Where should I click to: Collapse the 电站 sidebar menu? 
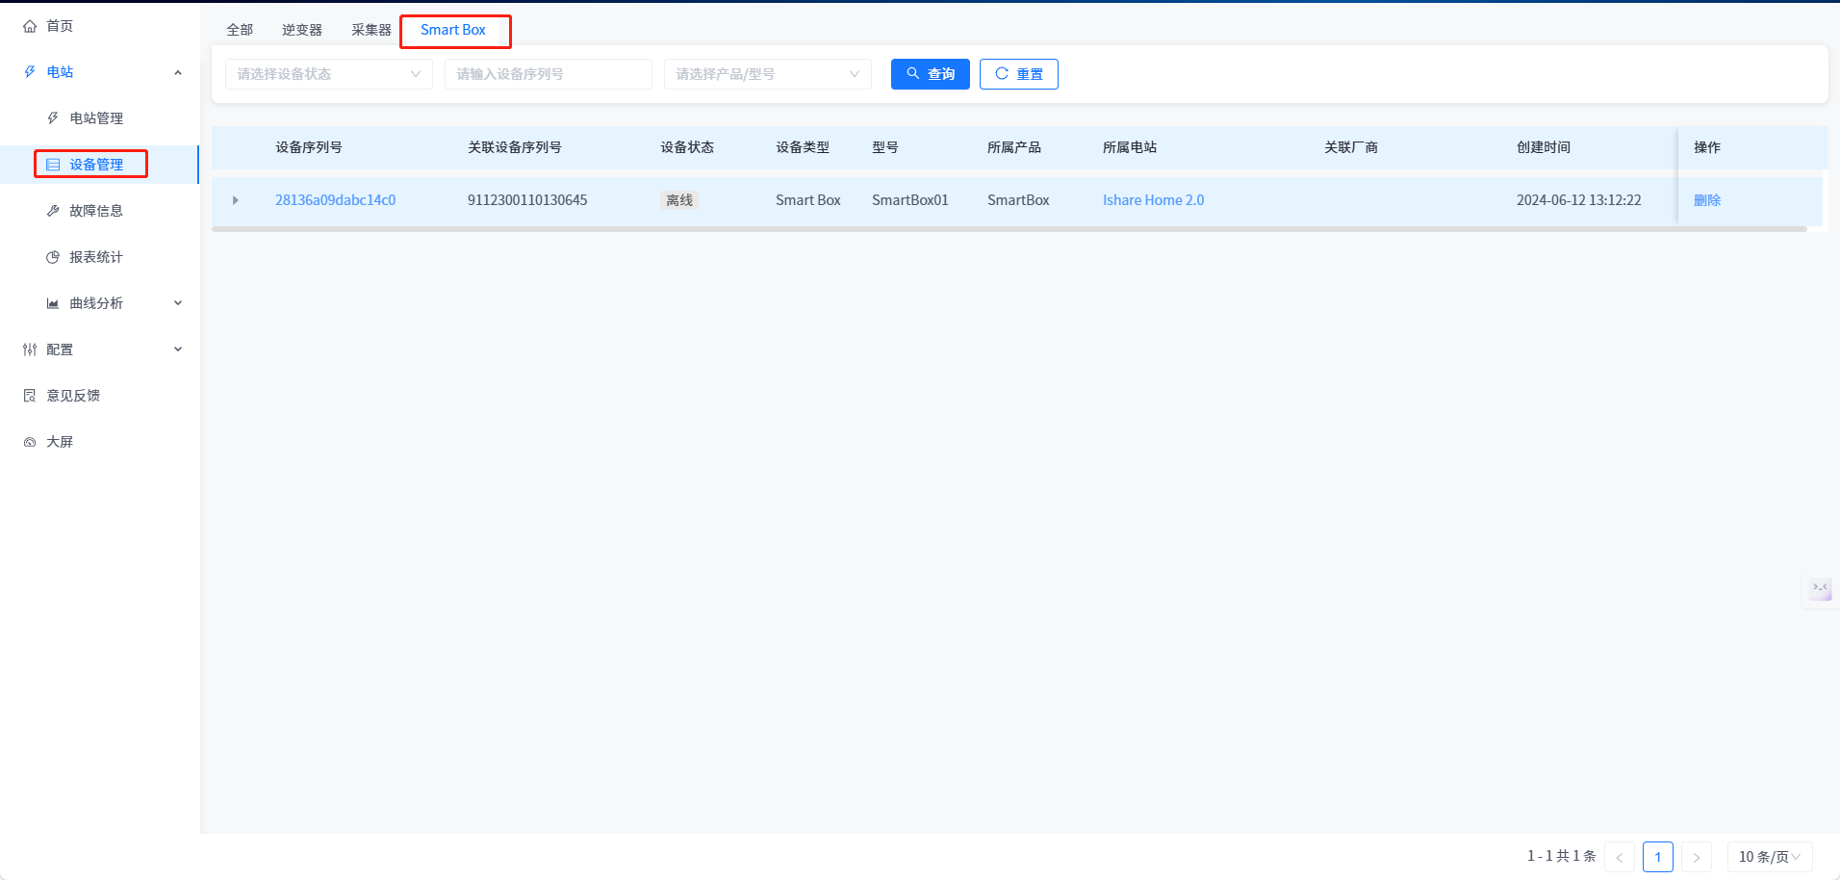click(178, 72)
